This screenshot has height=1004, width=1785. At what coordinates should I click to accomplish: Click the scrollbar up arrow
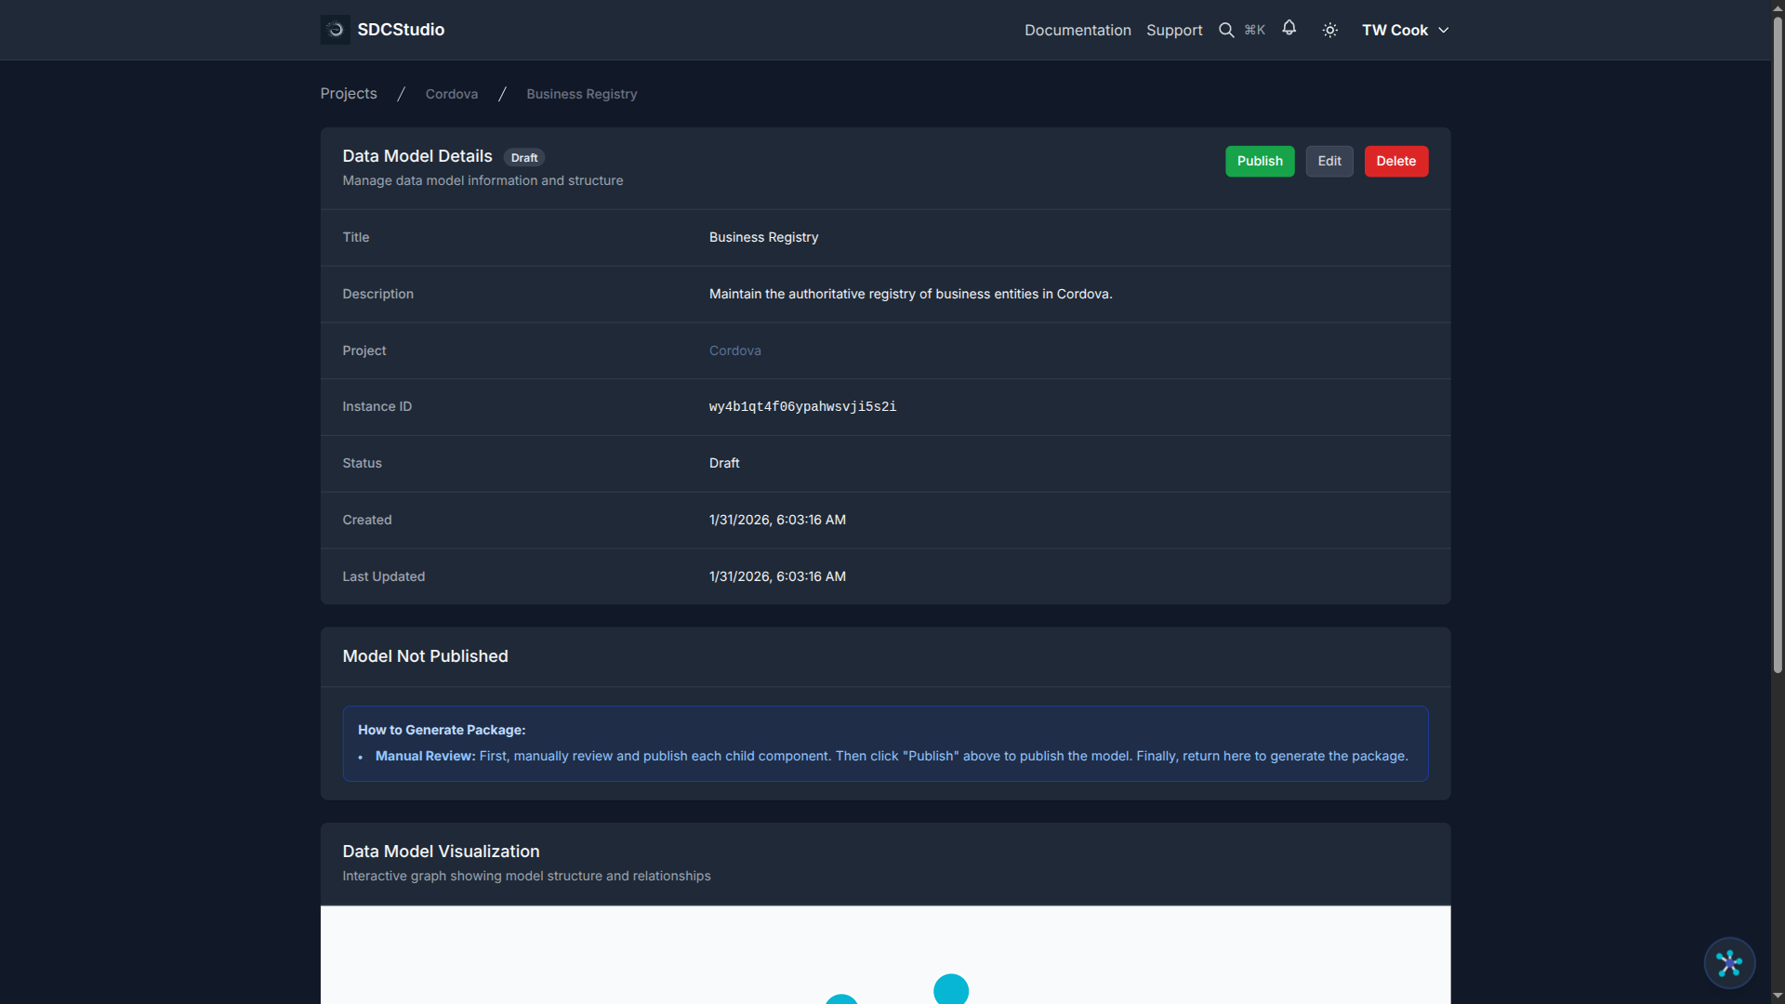(1777, 7)
